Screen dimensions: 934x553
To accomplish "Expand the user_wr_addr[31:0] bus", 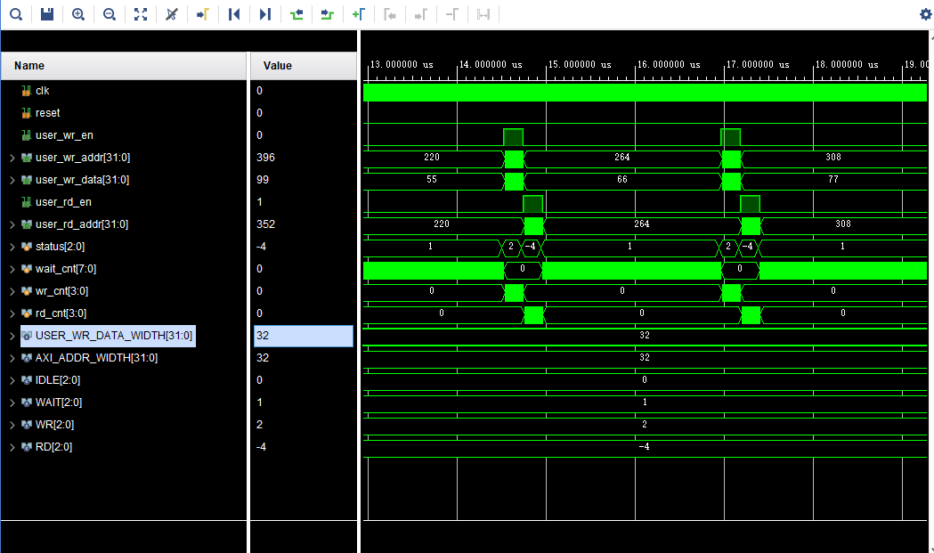I will point(12,158).
